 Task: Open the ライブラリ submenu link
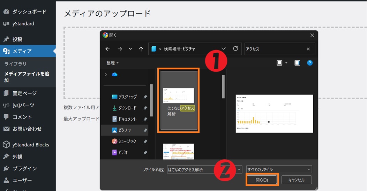(15, 64)
